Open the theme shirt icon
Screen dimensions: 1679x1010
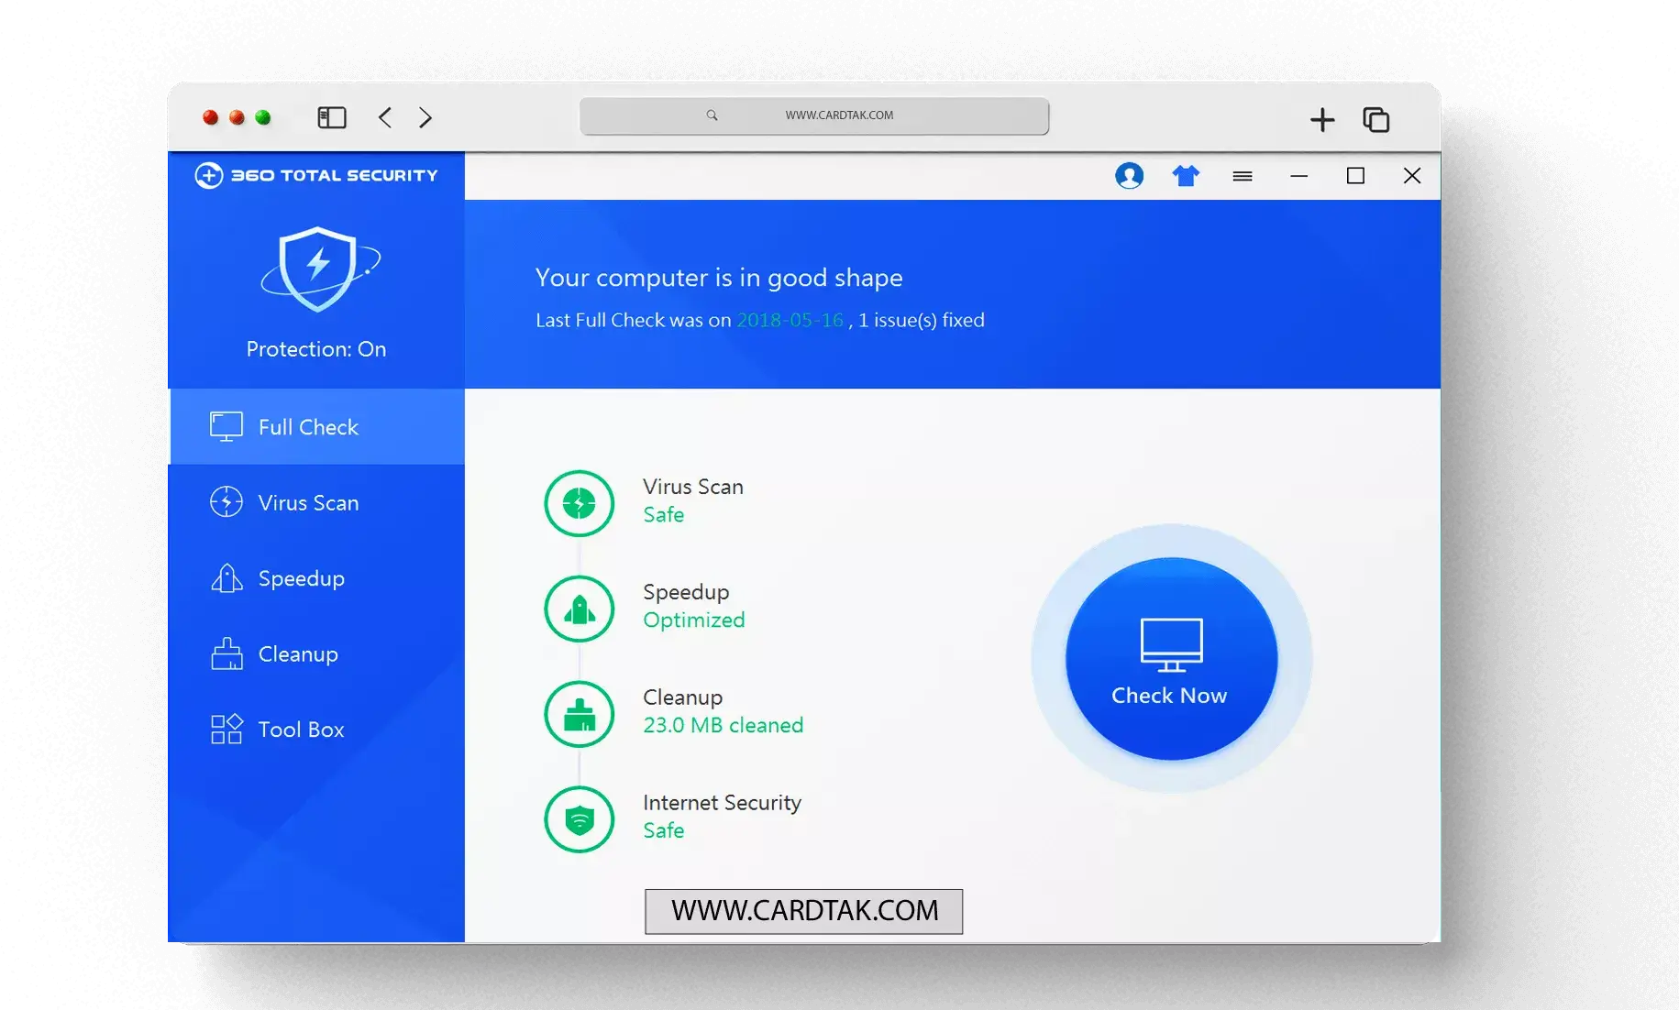click(1186, 175)
